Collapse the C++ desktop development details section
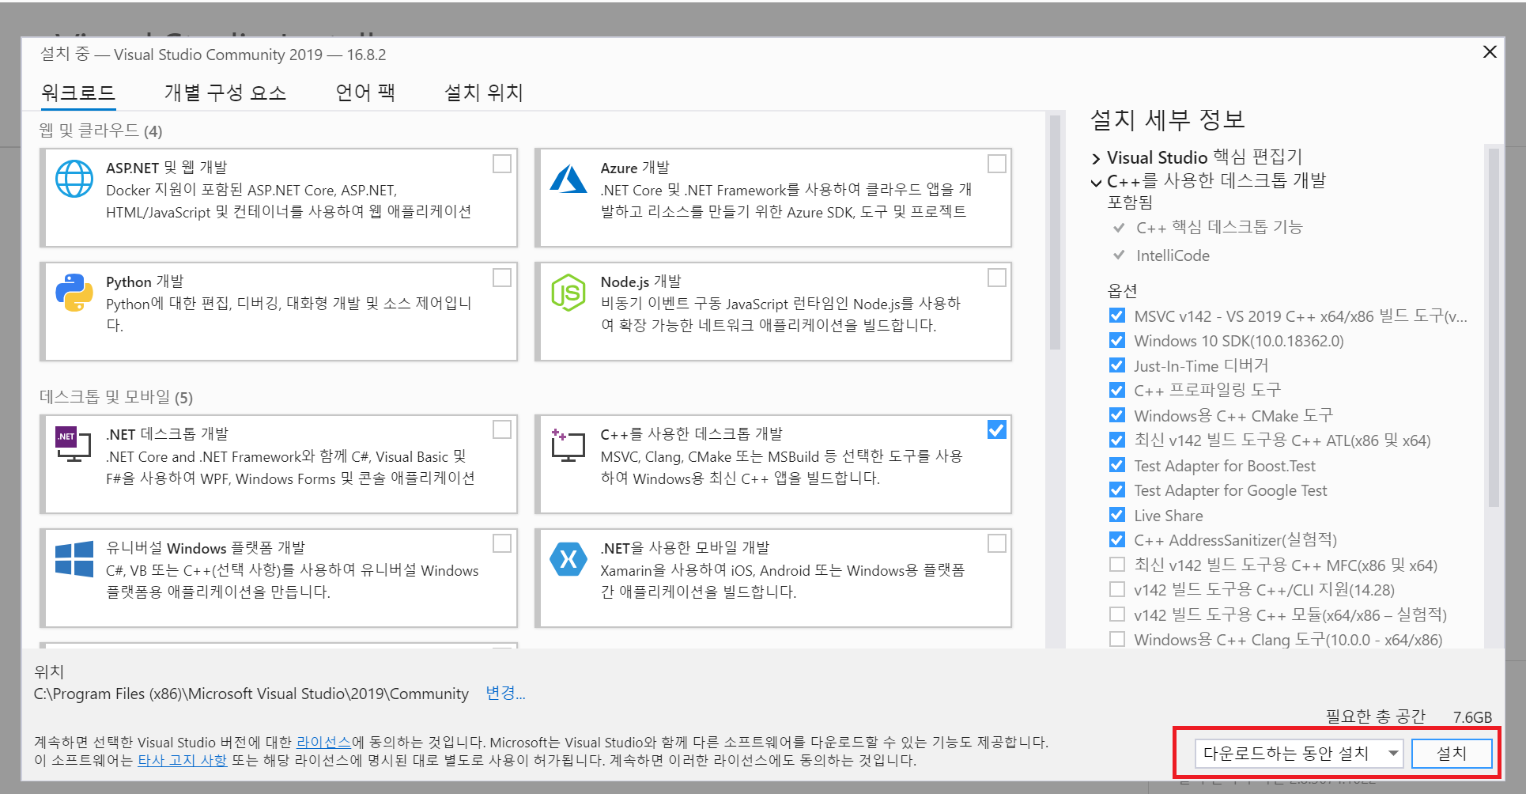 pos(1096,183)
